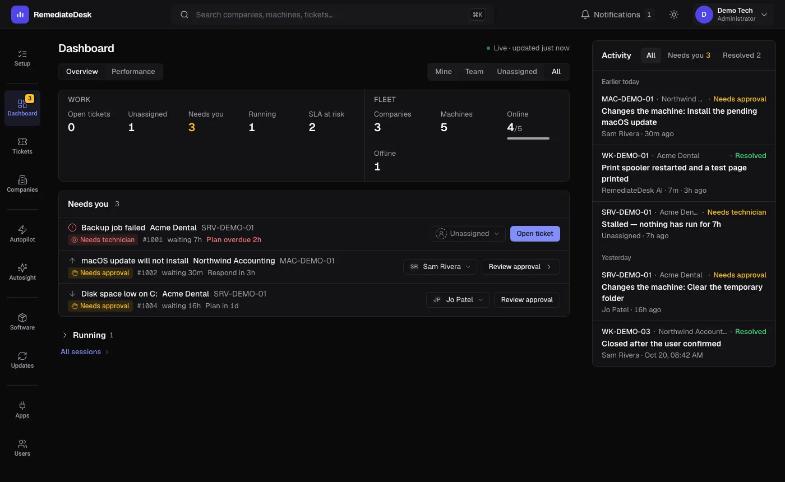Review approval for macOS update ticket
The image size is (785, 482).
click(x=521, y=267)
